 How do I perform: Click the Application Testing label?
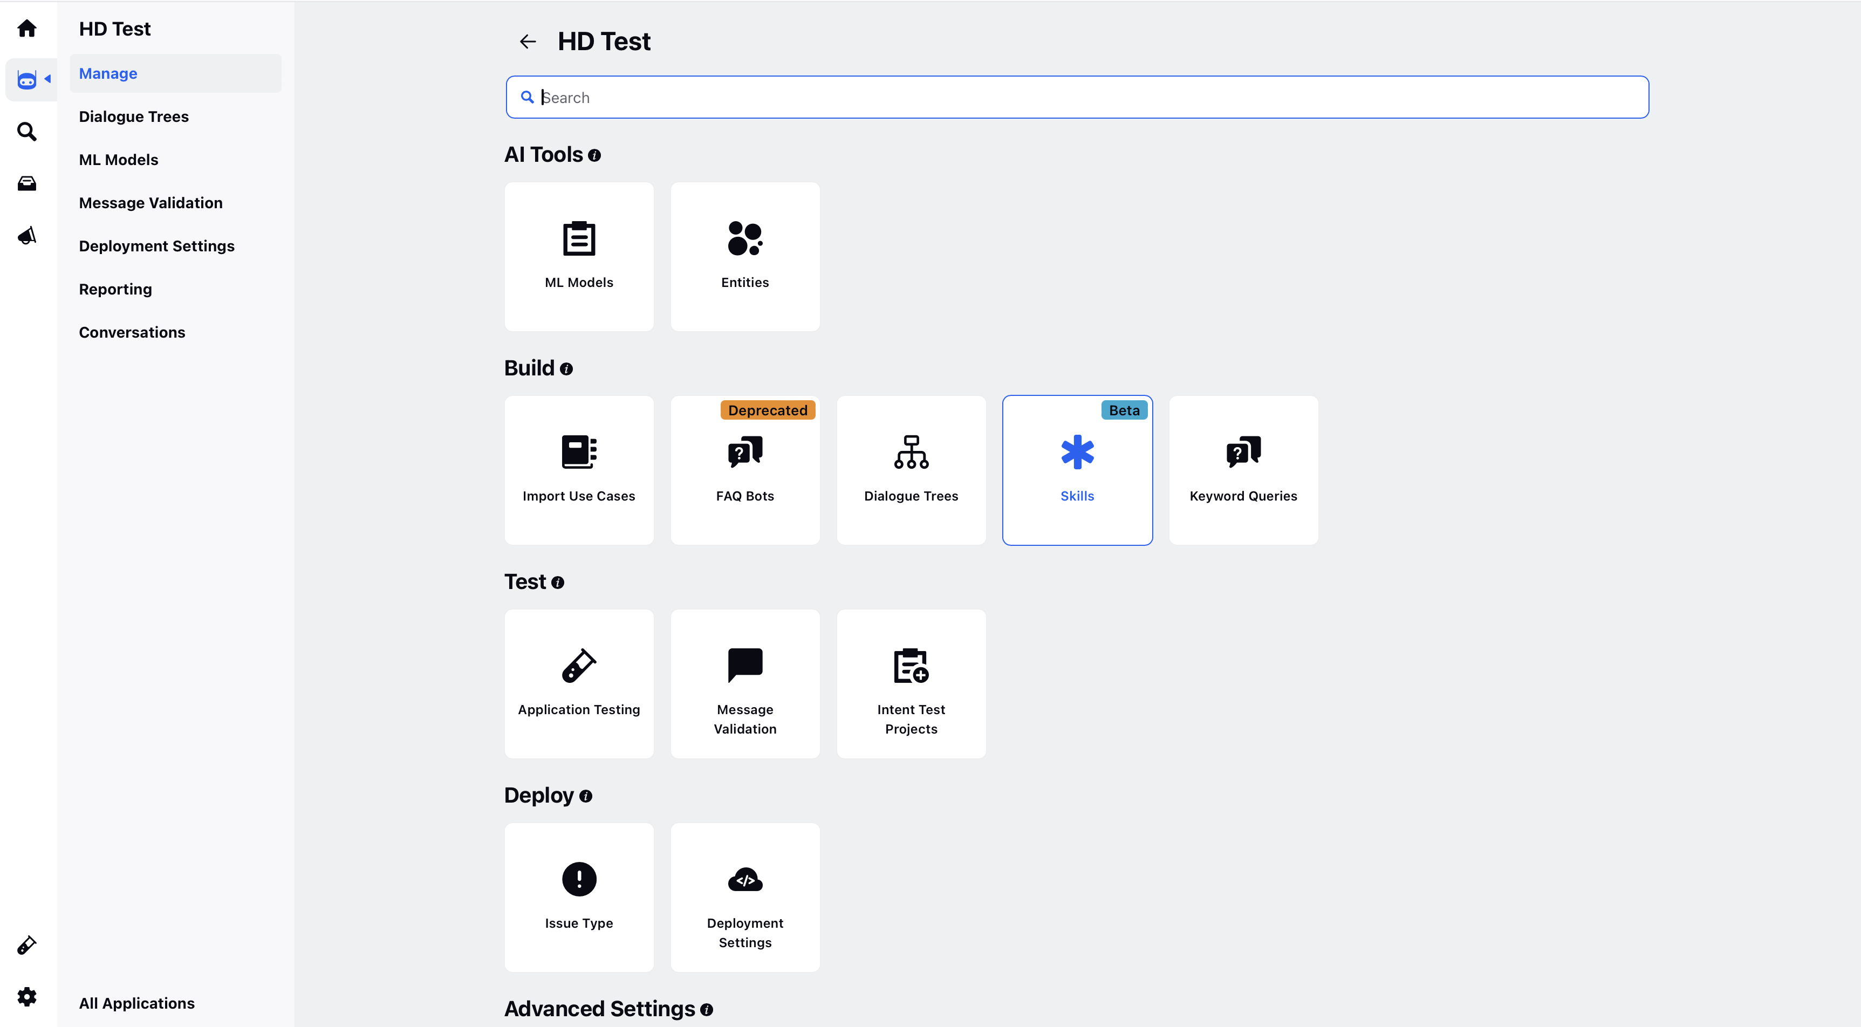[x=579, y=710]
